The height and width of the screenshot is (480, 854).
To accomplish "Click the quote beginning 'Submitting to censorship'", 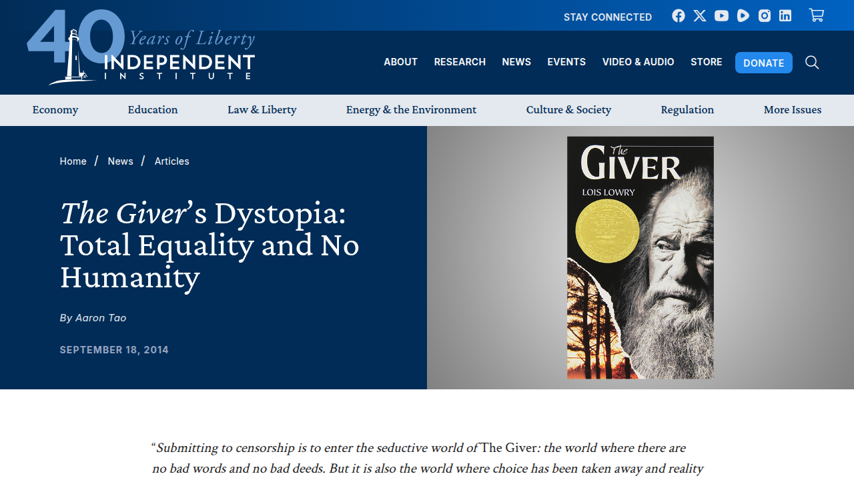I will pos(427,458).
